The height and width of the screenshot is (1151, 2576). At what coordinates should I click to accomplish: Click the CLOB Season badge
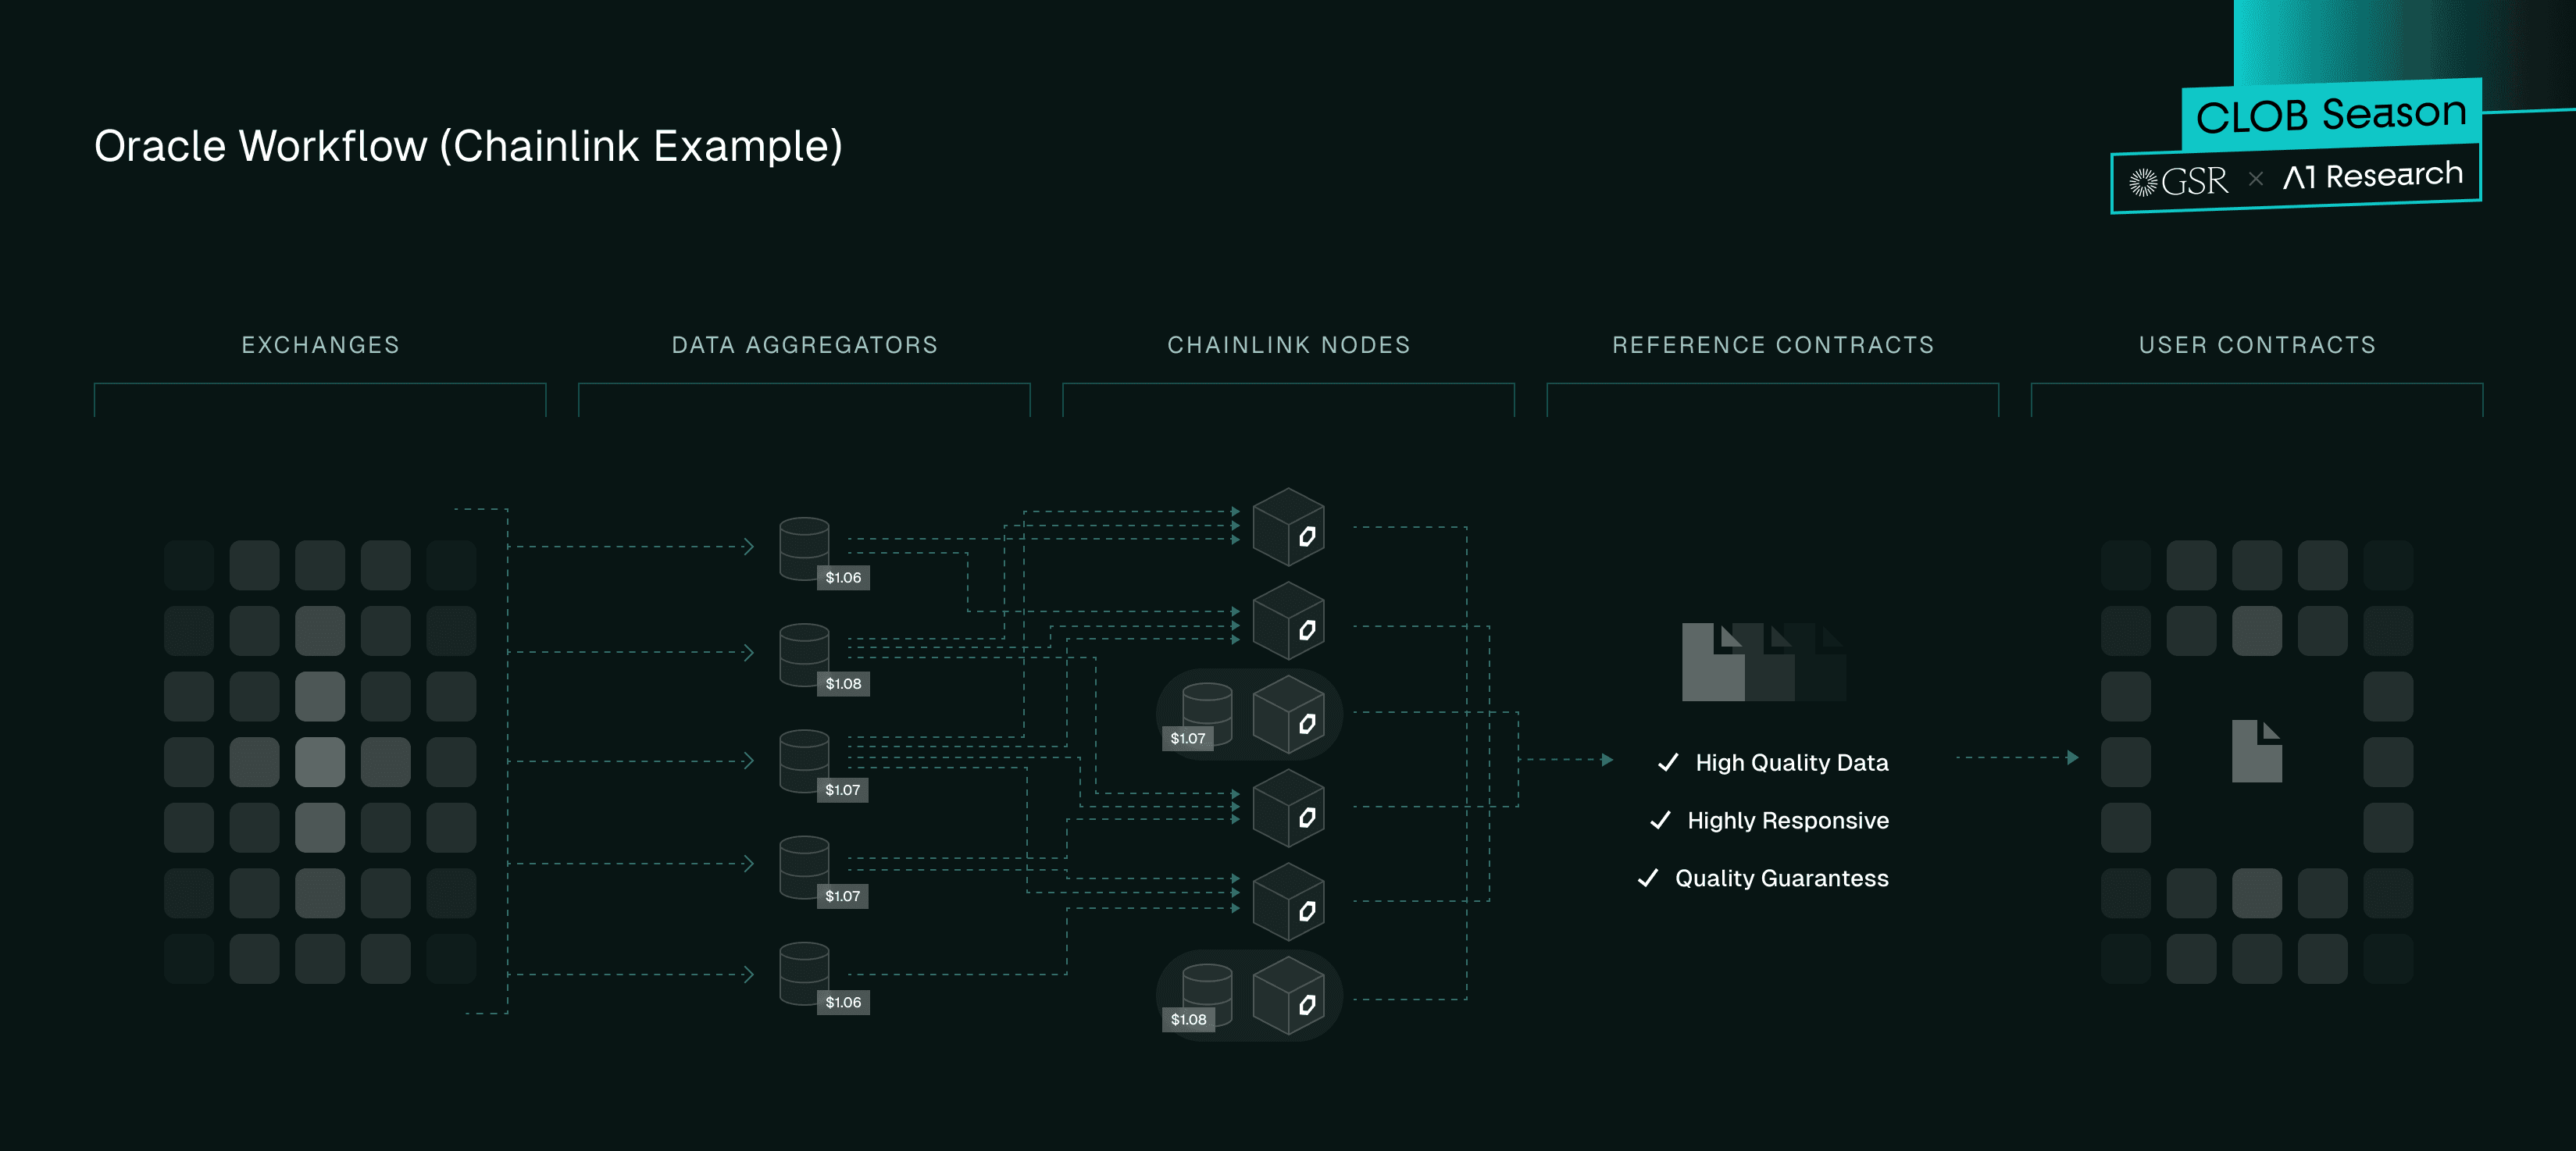point(2331,113)
